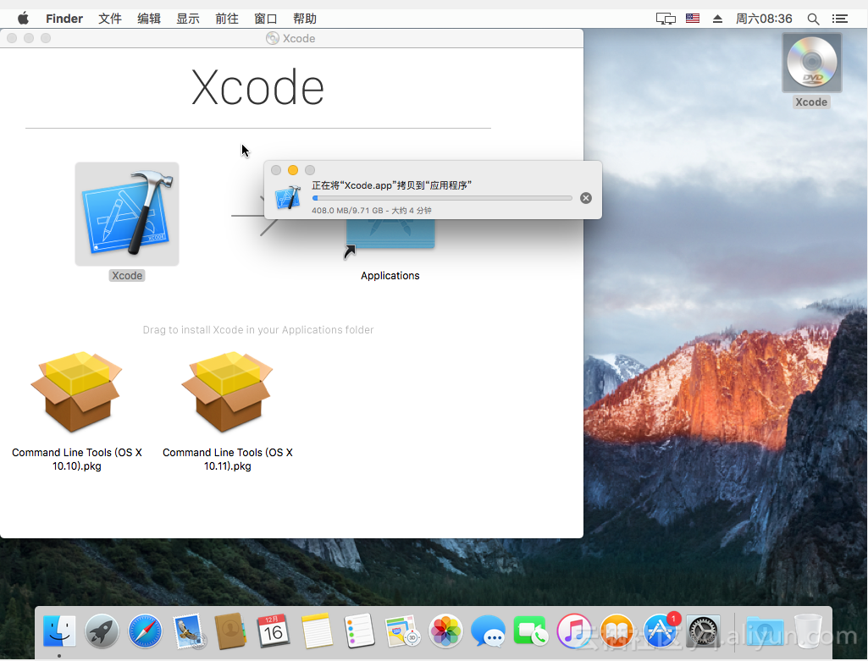Open Mail stamp icon in Dock
Viewport: 868px width, 661px height.
point(188,631)
